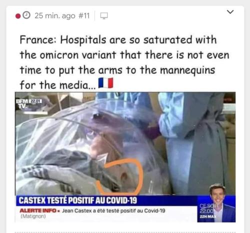
Task: Expand the chevron menu at post top-right
Action: point(230,12)
